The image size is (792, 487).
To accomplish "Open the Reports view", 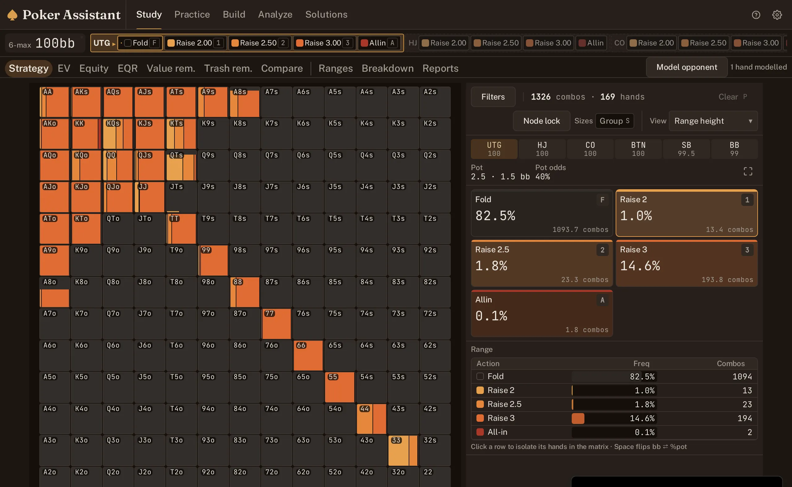I will click(x=441, y=68).
